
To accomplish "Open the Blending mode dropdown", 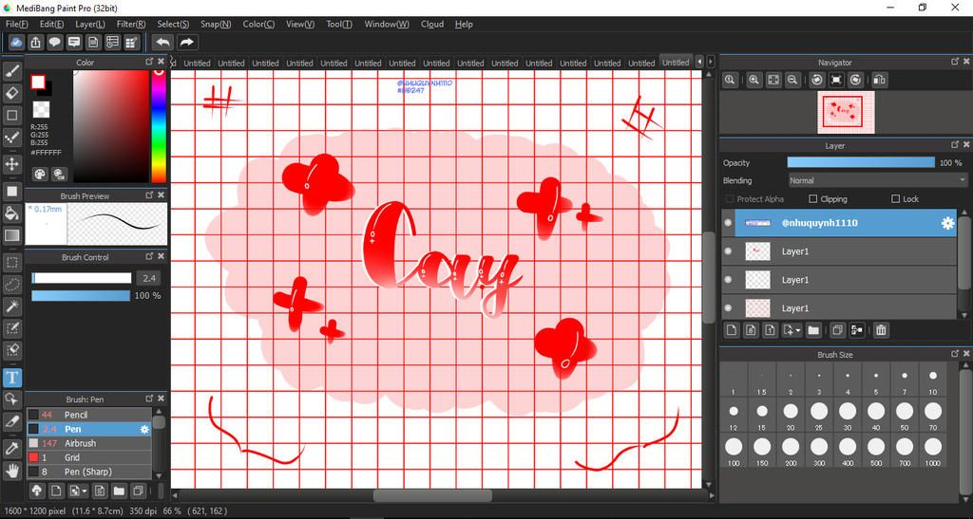I will coord(877,181).
